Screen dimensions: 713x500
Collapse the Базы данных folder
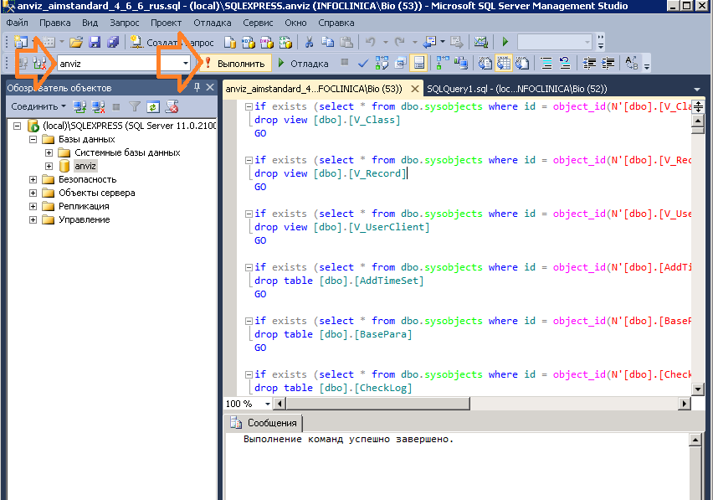(33, 139)
